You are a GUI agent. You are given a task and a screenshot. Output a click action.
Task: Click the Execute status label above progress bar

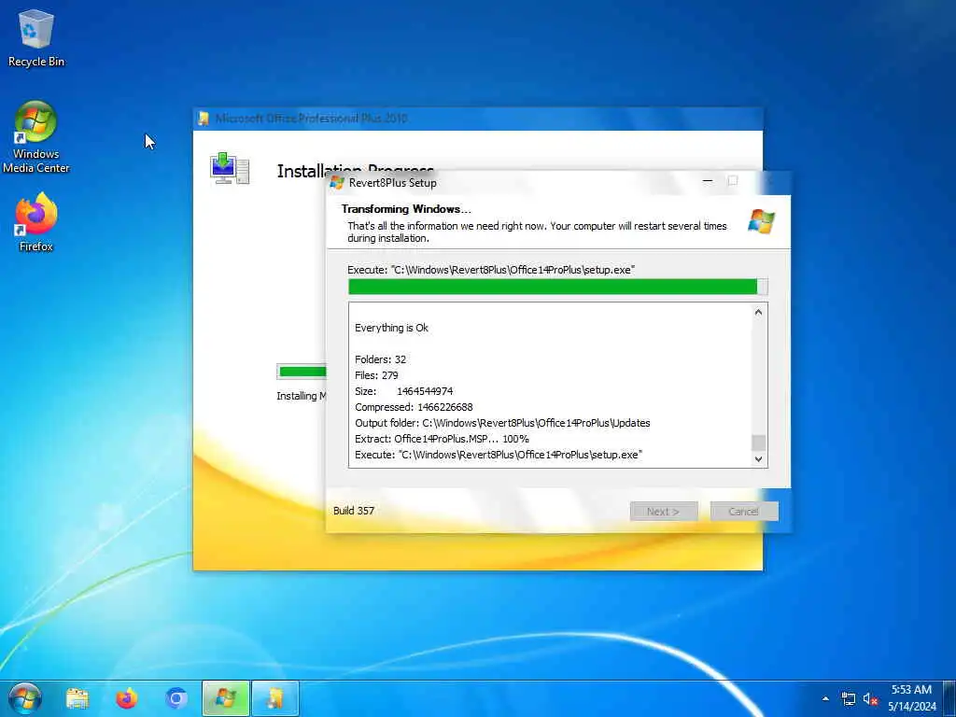tap(491, 270)
